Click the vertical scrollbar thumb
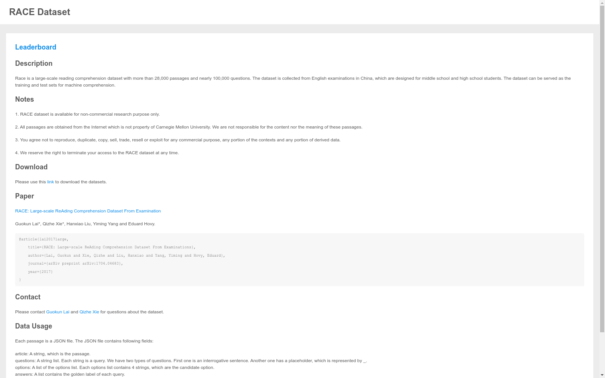The image size is (605, 378). tap(602, 169)
